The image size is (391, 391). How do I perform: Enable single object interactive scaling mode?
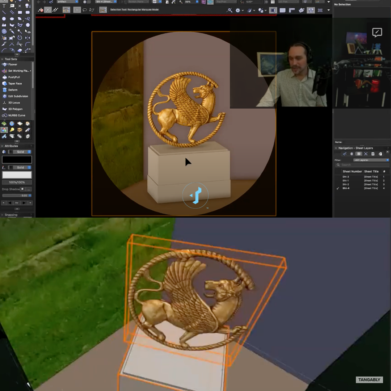pyautogui.click(x=48, y=10)
